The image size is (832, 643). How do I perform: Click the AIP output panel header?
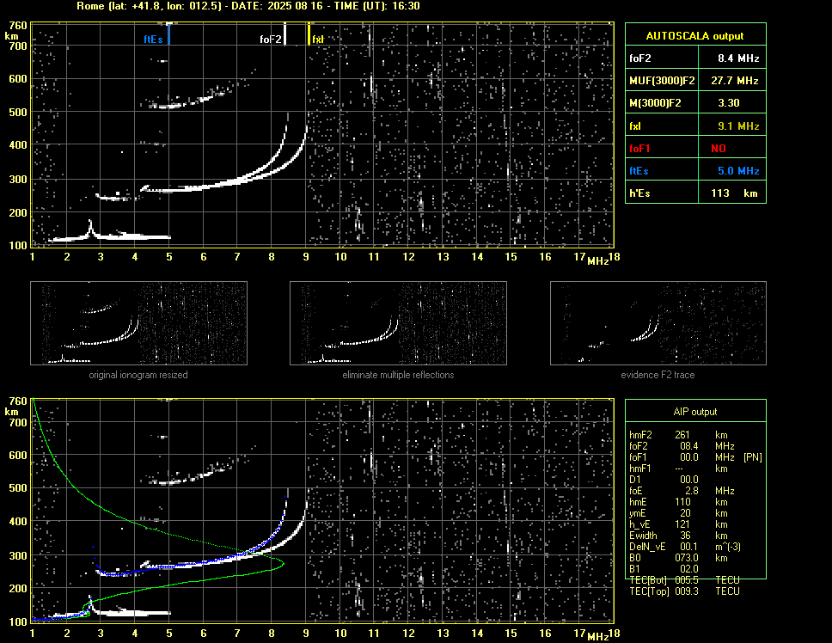[x=695, y=412]
